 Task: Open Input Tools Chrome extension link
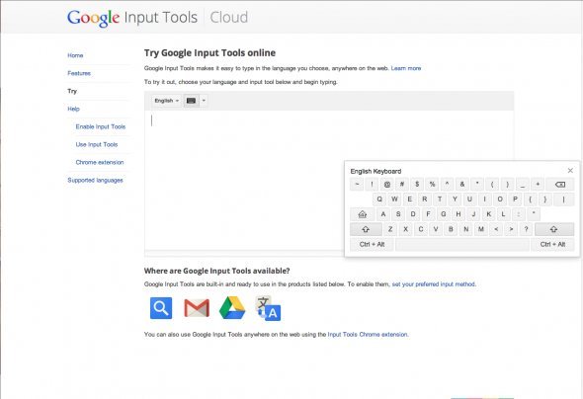tap(368, 335)
